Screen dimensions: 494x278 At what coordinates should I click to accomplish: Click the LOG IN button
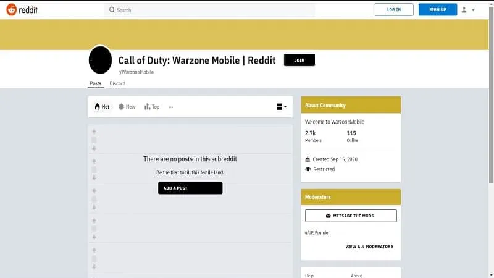tap(394, 10)
